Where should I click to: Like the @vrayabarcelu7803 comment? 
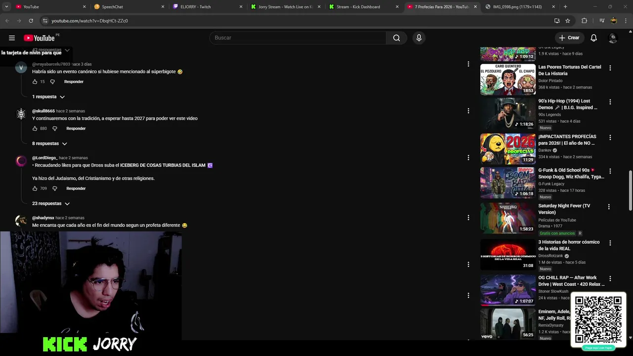[x=35, y=82]
